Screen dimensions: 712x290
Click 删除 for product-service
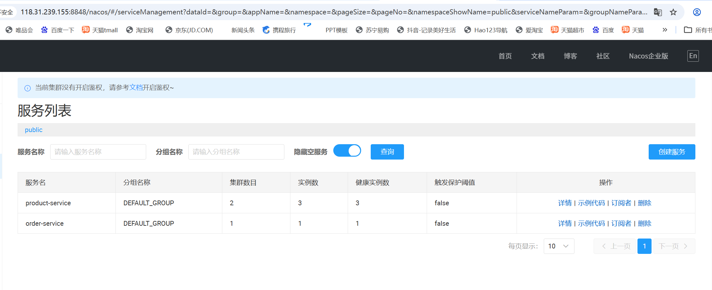point(645,203)
